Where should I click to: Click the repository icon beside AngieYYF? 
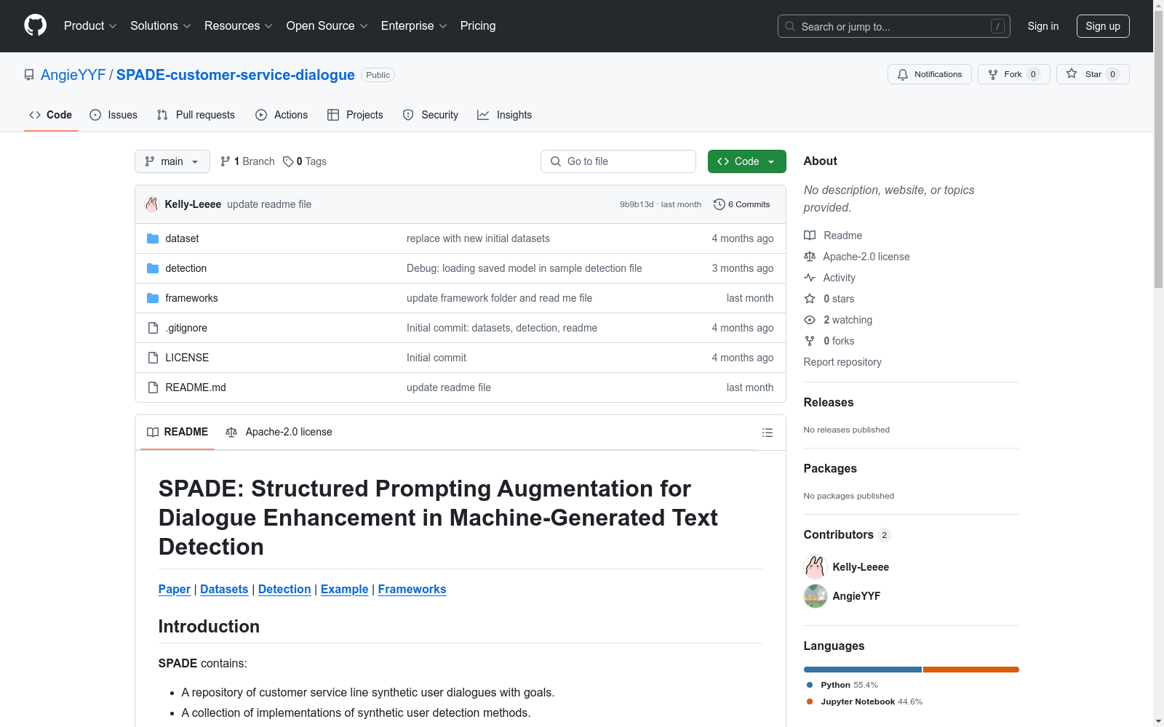[x=29, y=75]
